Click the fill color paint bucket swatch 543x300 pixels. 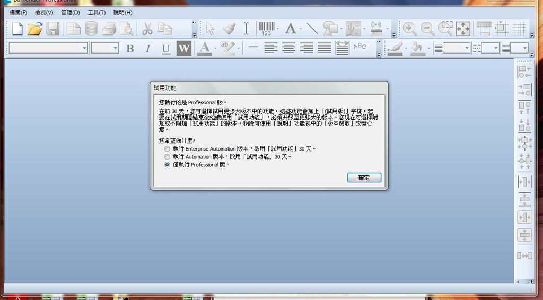pyautogui.click(x=418, y=48)
